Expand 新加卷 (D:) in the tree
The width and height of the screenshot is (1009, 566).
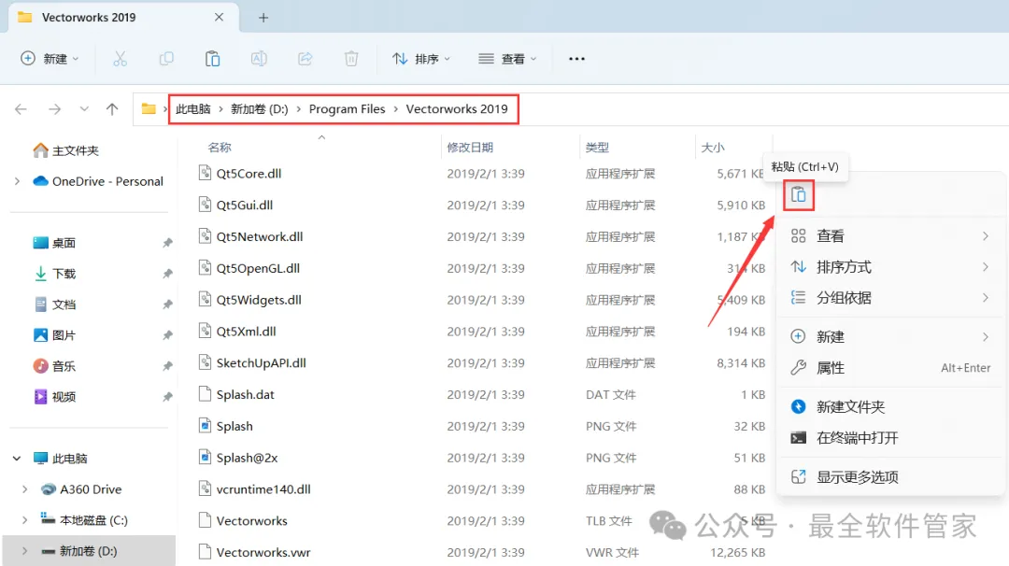(x=24, y=551)
